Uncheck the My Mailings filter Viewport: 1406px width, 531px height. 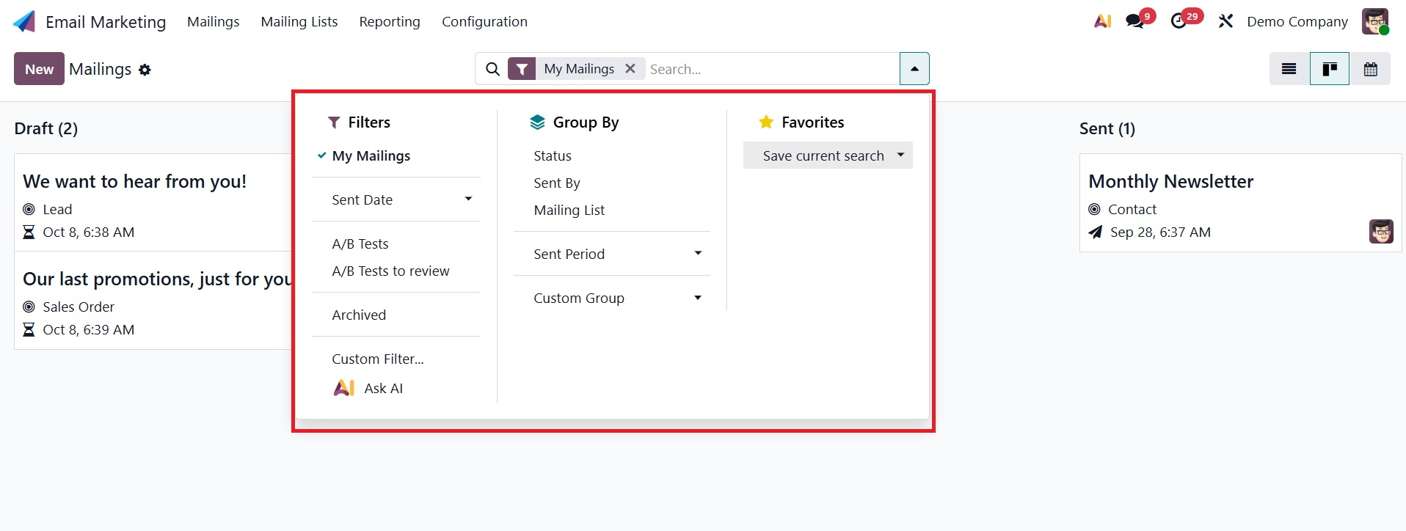(371, 155)
